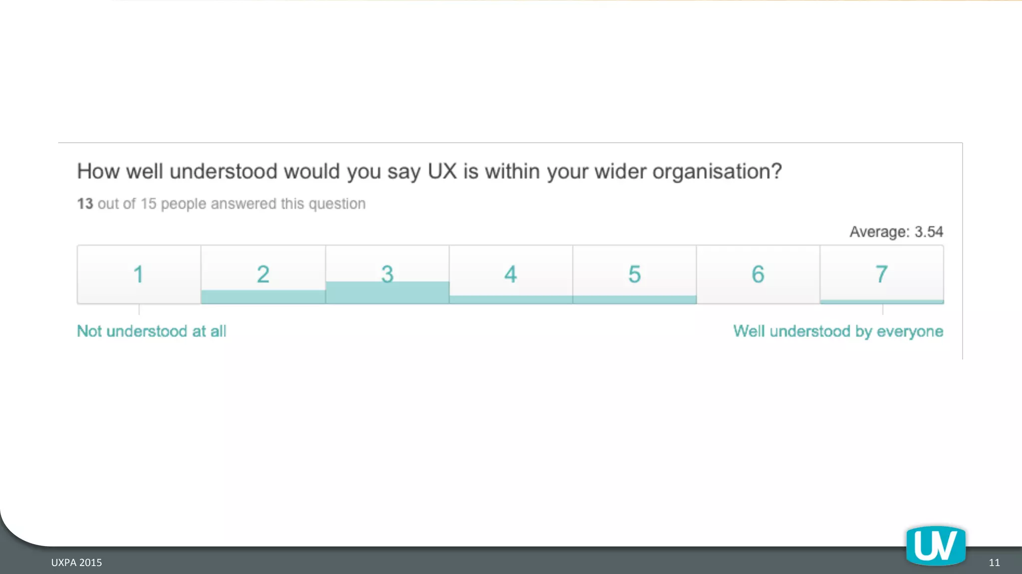The width and height of the screenshot is (1022, 574).
Task: Click '13 out of 15 people answered' text
Action: pyautogui.click(x=221, y=204)
